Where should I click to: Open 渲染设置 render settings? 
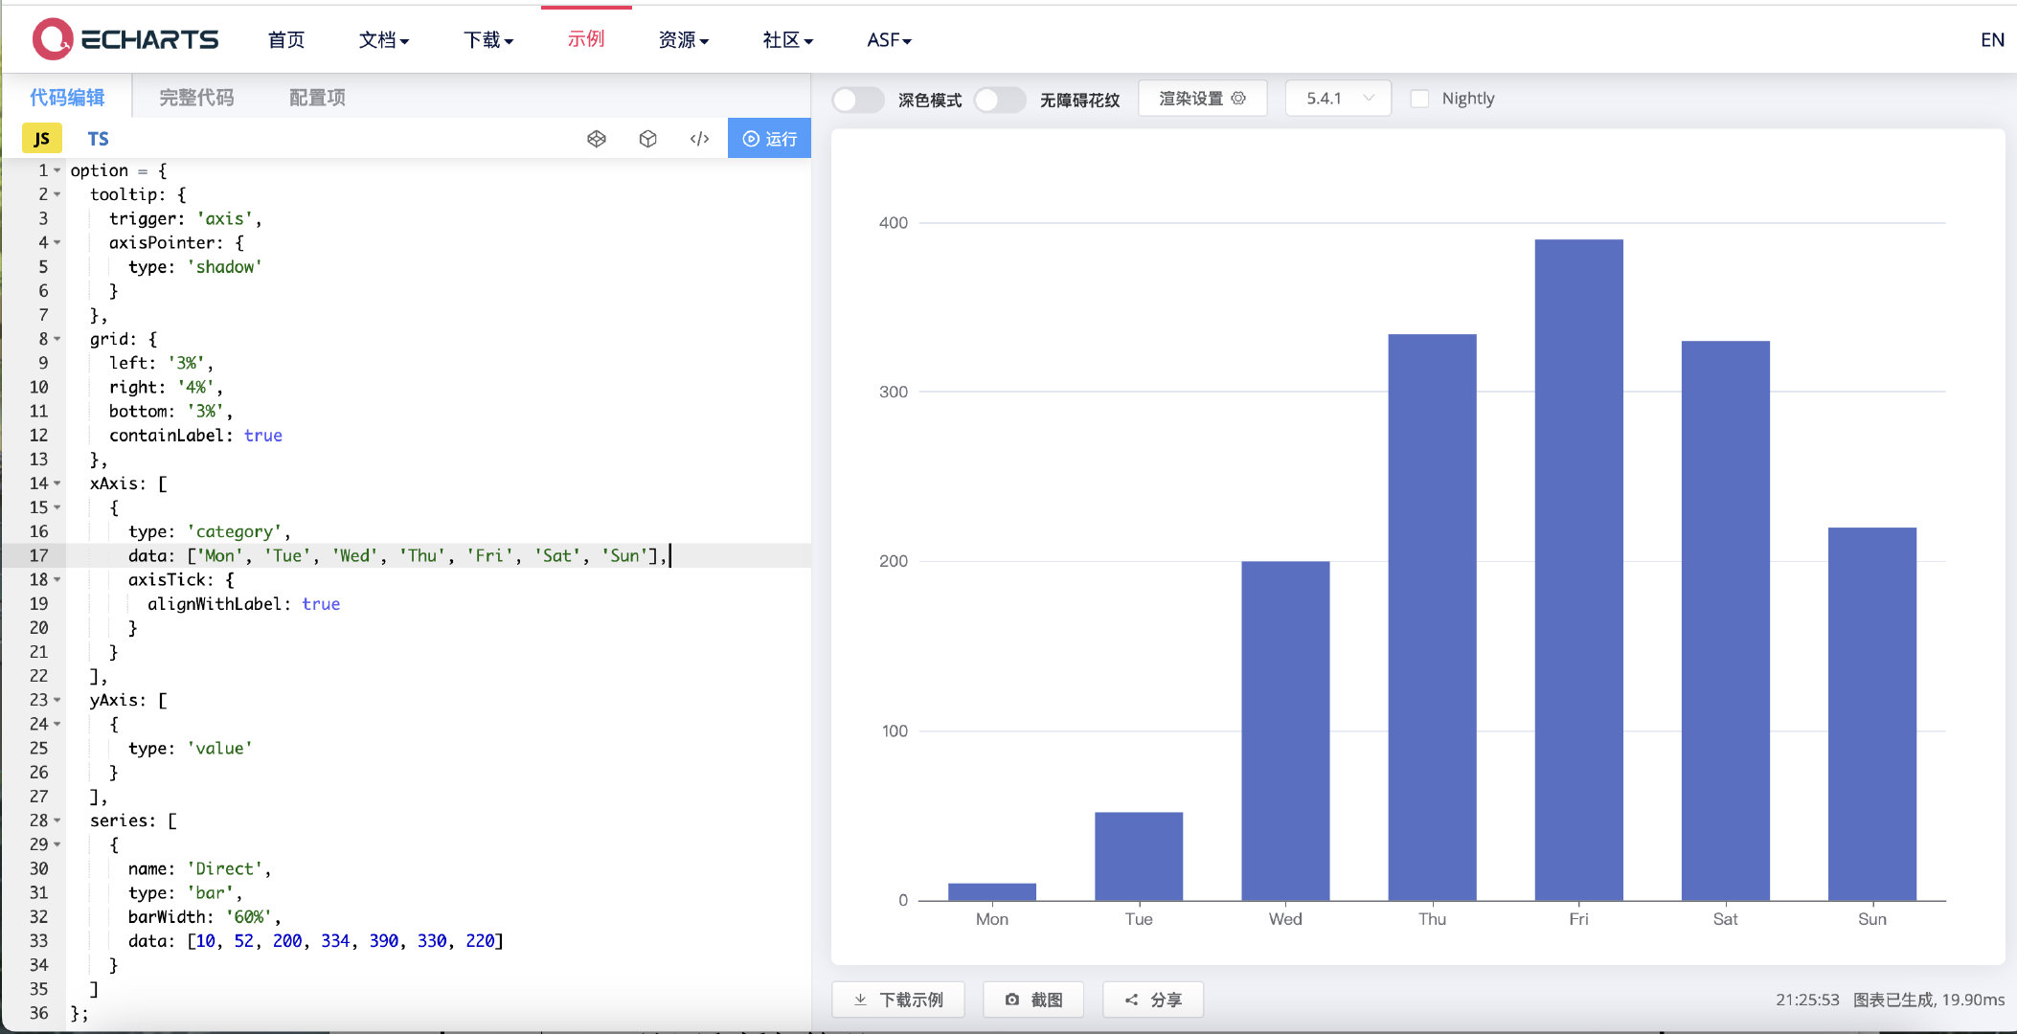click(1203, 99)
